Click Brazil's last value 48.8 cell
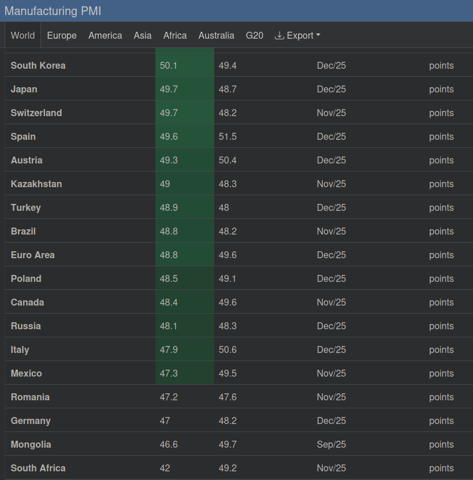 (x=169, y=231)
